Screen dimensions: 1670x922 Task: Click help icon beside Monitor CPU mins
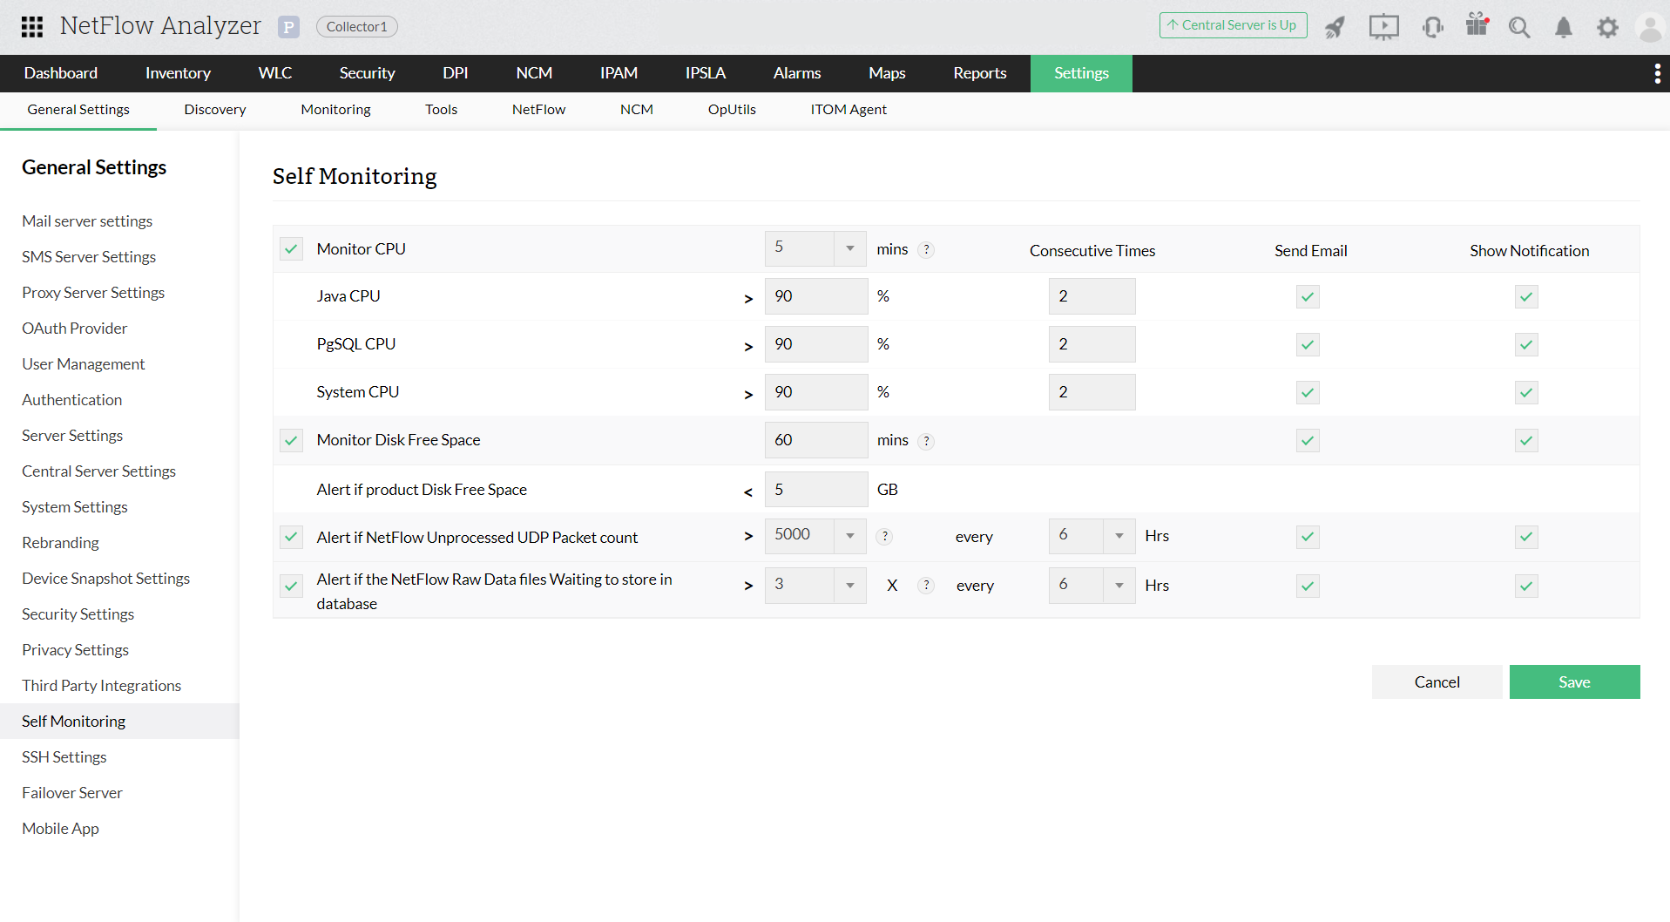(927, 250)
